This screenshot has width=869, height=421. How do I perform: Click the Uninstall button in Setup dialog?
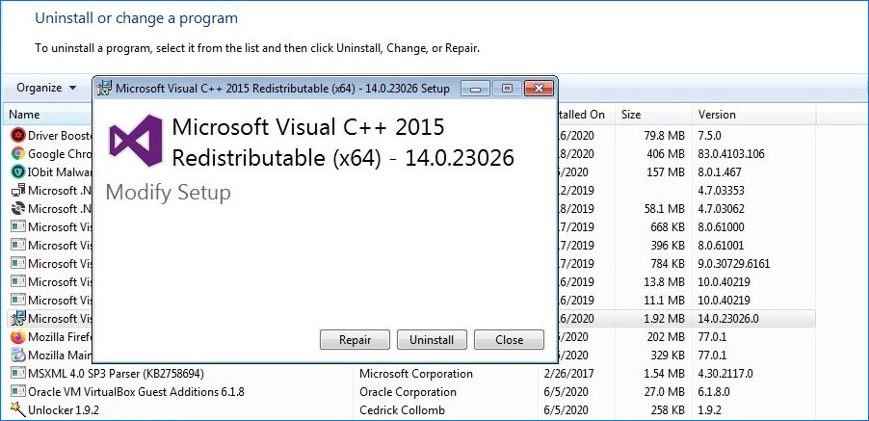tap(432, 339)
